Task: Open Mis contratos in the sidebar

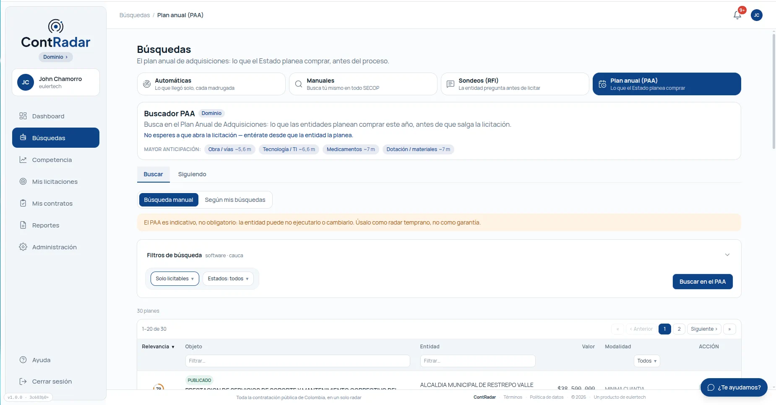Action: [x=56, y=203]
